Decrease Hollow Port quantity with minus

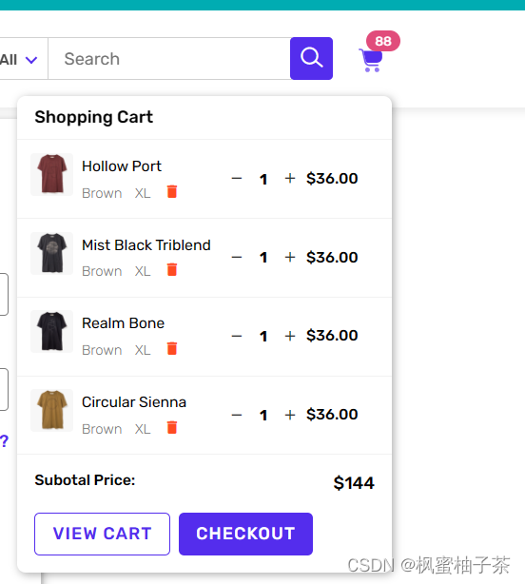[x=237, y=179]
